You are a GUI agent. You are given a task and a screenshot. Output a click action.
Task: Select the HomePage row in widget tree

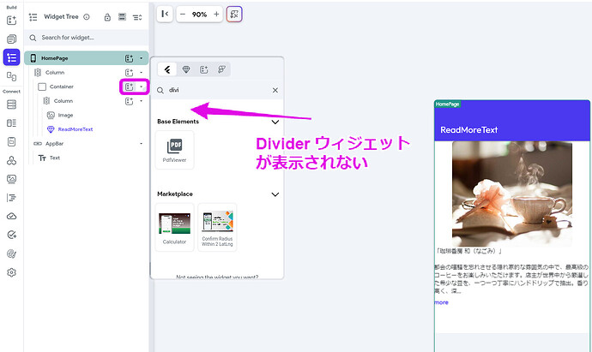[x=87, y=58]
